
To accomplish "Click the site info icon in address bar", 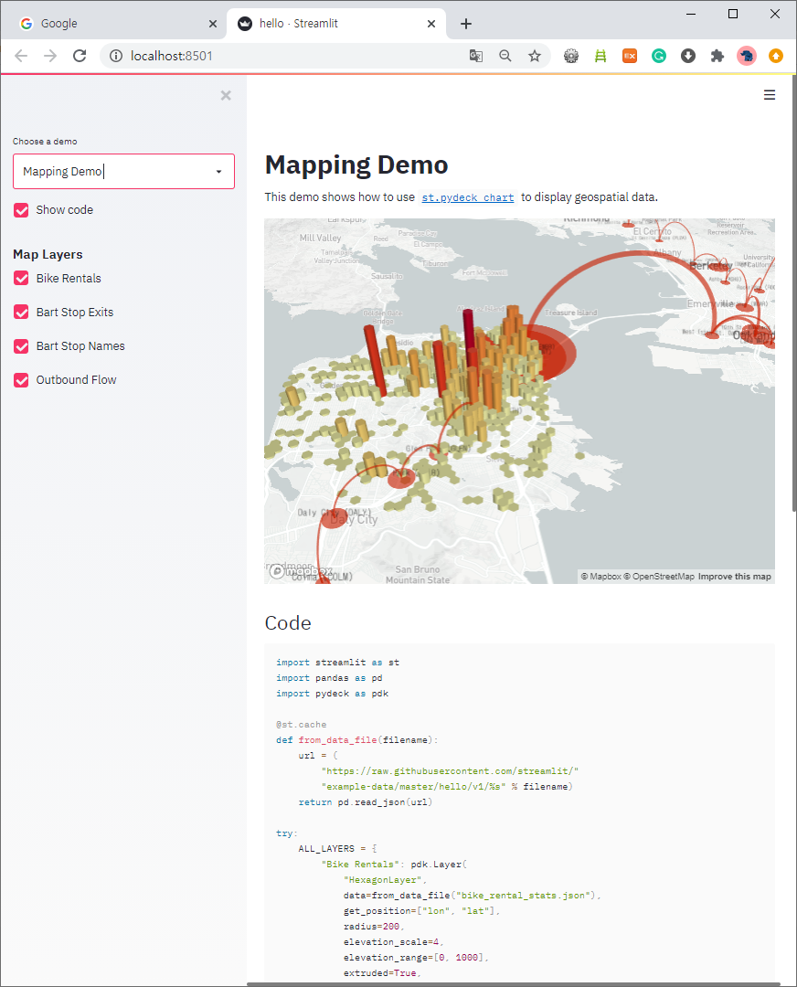I will [116, 56].
